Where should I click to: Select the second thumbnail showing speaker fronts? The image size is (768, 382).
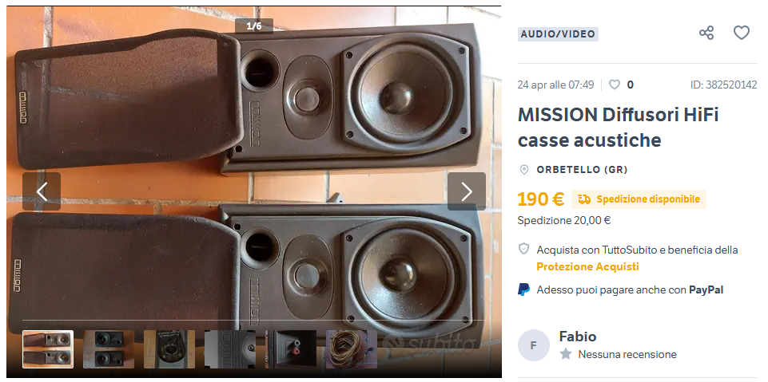[109, 349]
